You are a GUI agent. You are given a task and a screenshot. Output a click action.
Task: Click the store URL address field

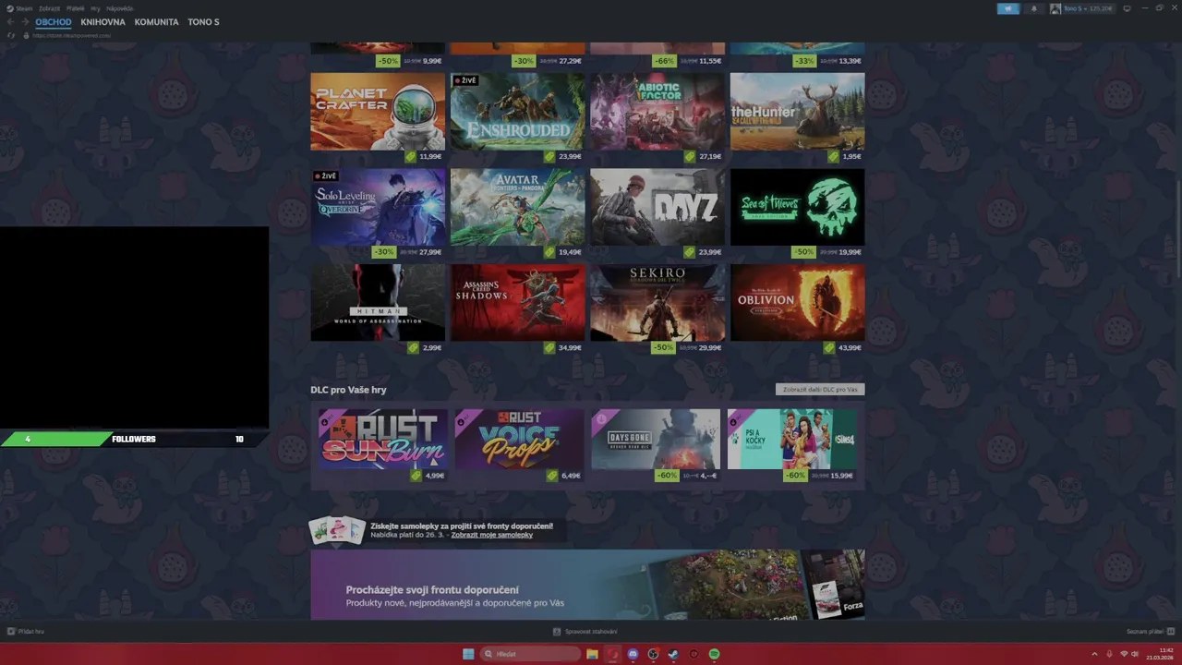click(71, 35)
